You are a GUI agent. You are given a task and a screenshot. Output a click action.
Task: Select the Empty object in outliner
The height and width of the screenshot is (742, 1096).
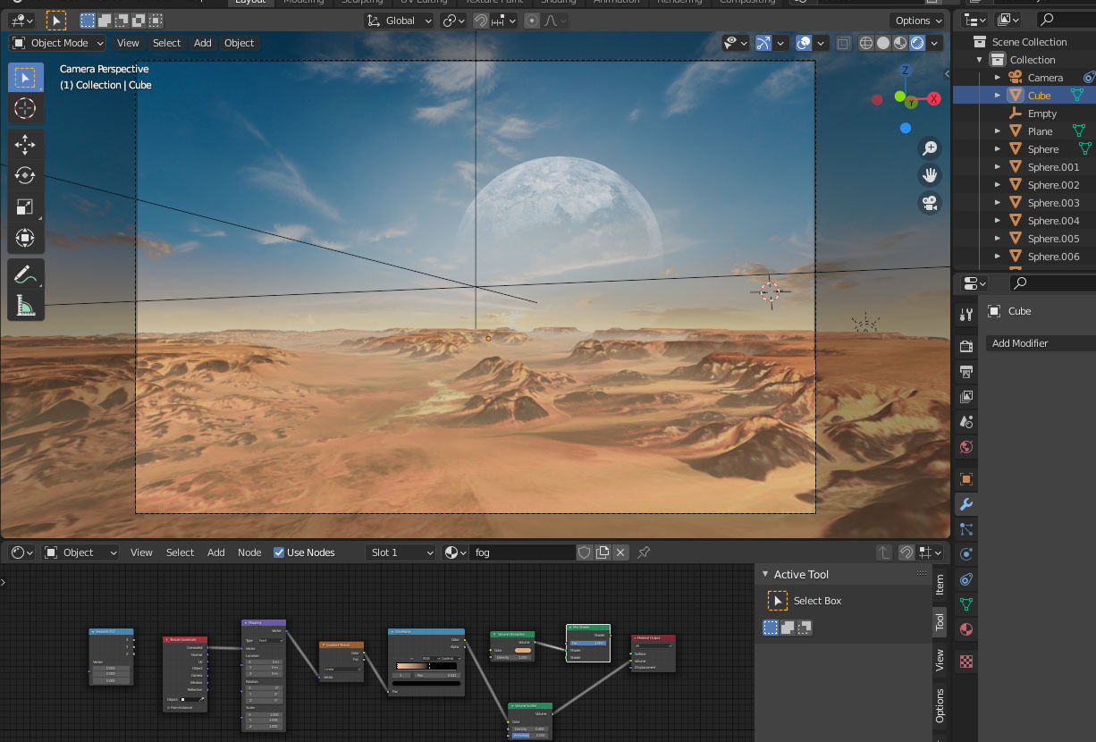pos(1041,114)
